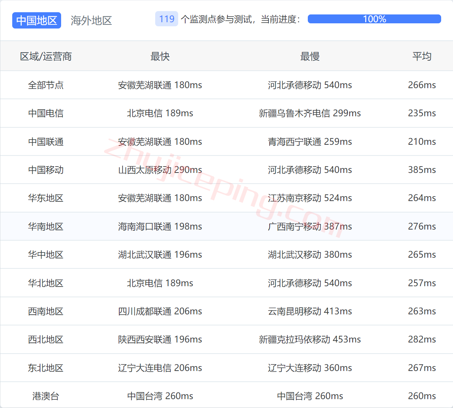This screenshot has width=453, height=408.
Task: Click the 平均 column header
Action: pyautogui.click(x=422, y=56)
